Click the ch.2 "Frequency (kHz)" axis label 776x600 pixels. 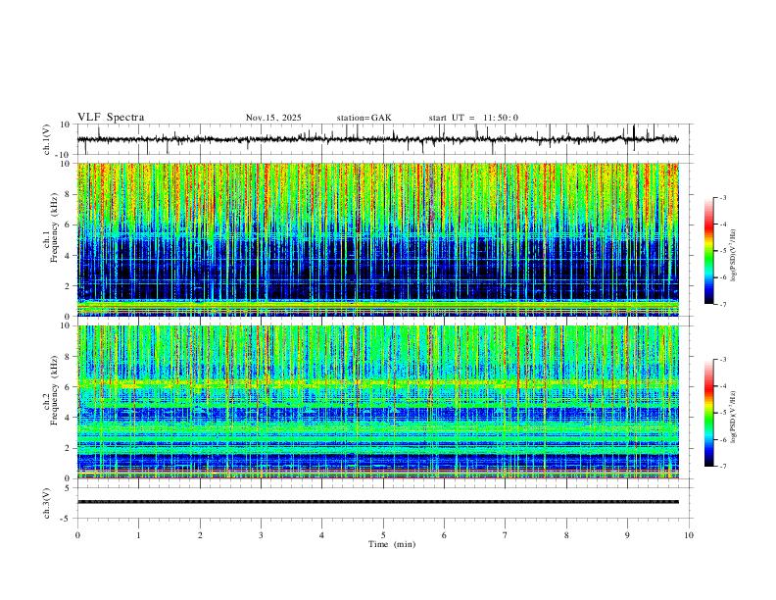pos(55,390)
